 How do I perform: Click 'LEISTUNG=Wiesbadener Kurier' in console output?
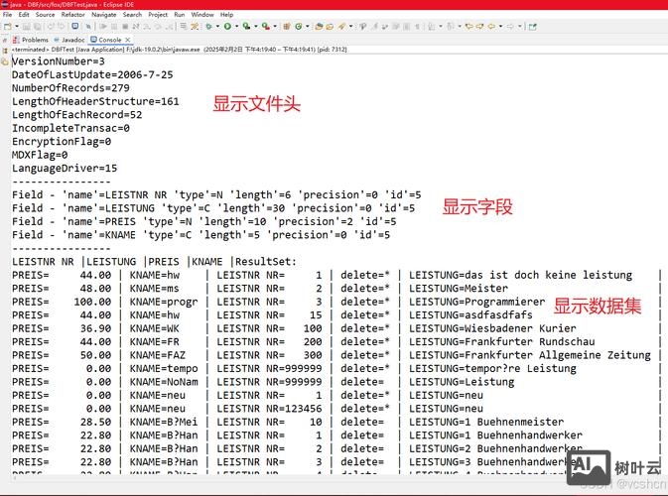(x=492, y=328)
